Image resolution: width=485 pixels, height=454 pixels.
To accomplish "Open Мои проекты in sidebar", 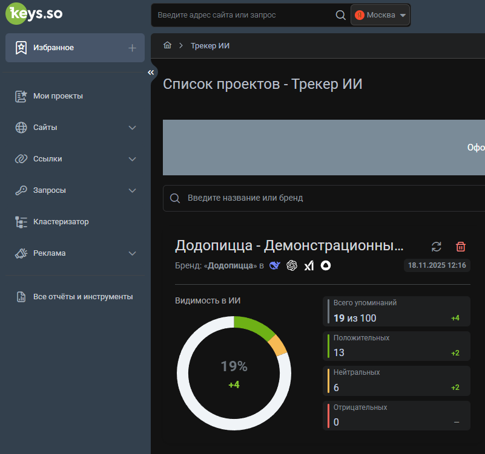I will pyautogui.click(x=58, y=96).
